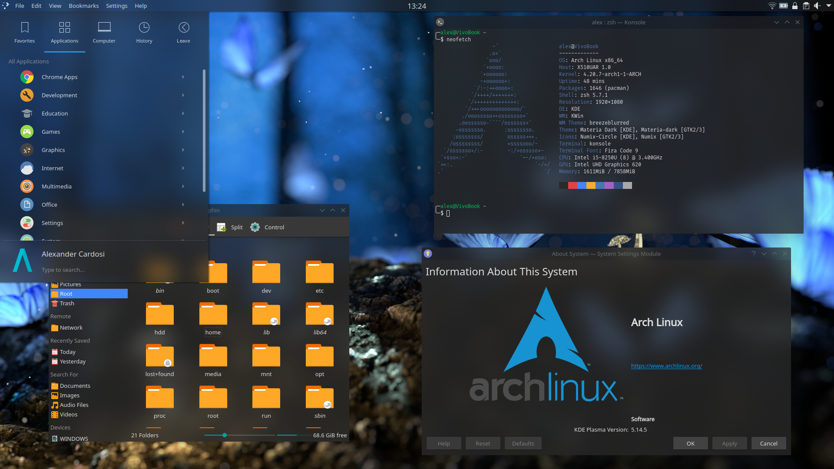Viewport: 834px width, 469px height.
Task: Open Trash from Dolphin's places panel
Action: 66,303
